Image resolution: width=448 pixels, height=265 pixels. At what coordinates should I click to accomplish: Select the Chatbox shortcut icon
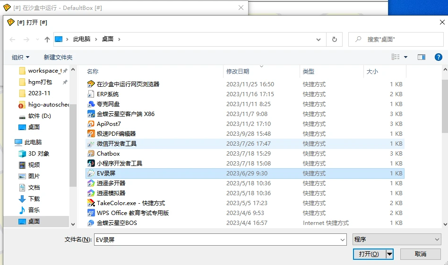pyautogui.click(x=91, y=154)
